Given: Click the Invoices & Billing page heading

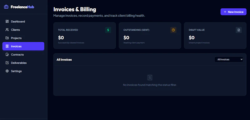Looking at the screenshot, I should click(75, 9).
